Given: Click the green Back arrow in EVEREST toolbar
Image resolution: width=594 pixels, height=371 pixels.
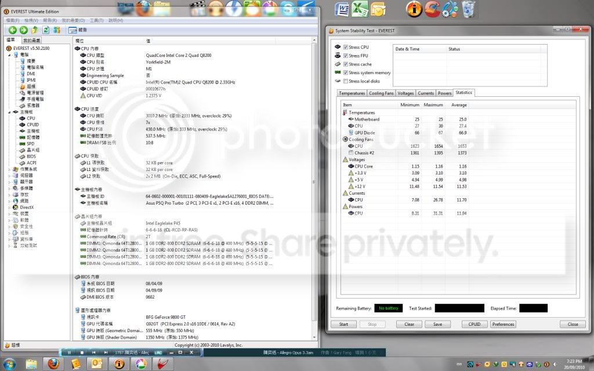Looking at the screenshot, I should click(13, 30).
